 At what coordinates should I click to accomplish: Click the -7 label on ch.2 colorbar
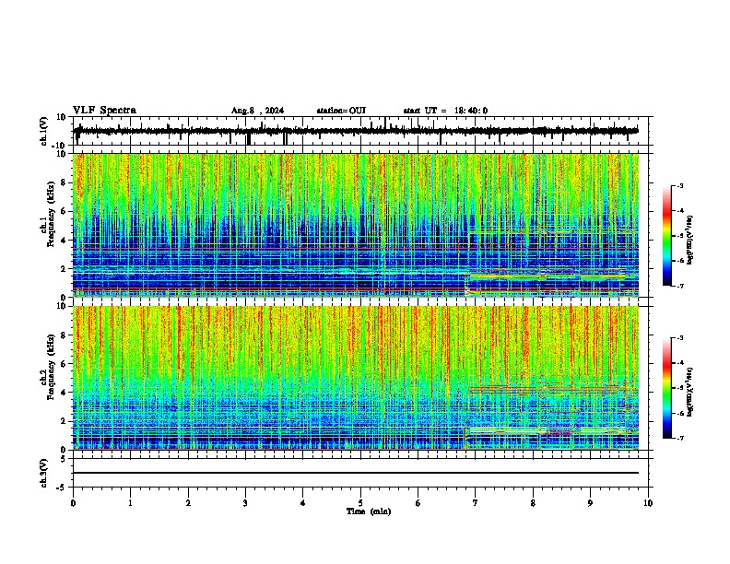tap(679, 438)
